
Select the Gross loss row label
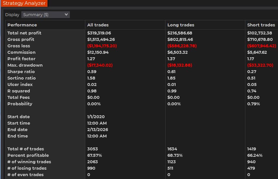tap(19, 46)
